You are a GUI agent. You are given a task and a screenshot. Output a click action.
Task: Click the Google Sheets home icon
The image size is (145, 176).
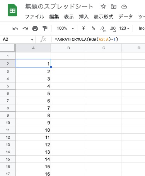click(x=12, y=10)
